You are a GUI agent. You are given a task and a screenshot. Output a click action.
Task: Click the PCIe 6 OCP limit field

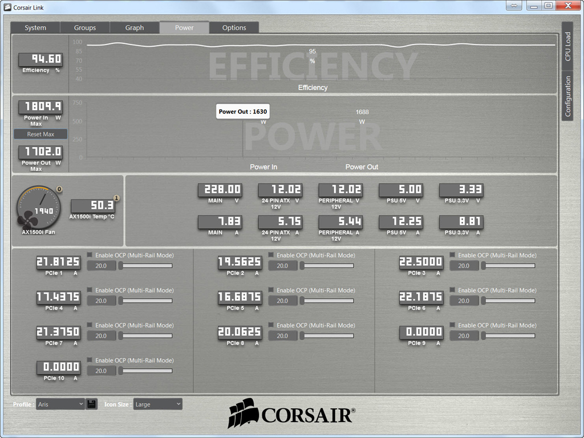click(x=464, y=301)
